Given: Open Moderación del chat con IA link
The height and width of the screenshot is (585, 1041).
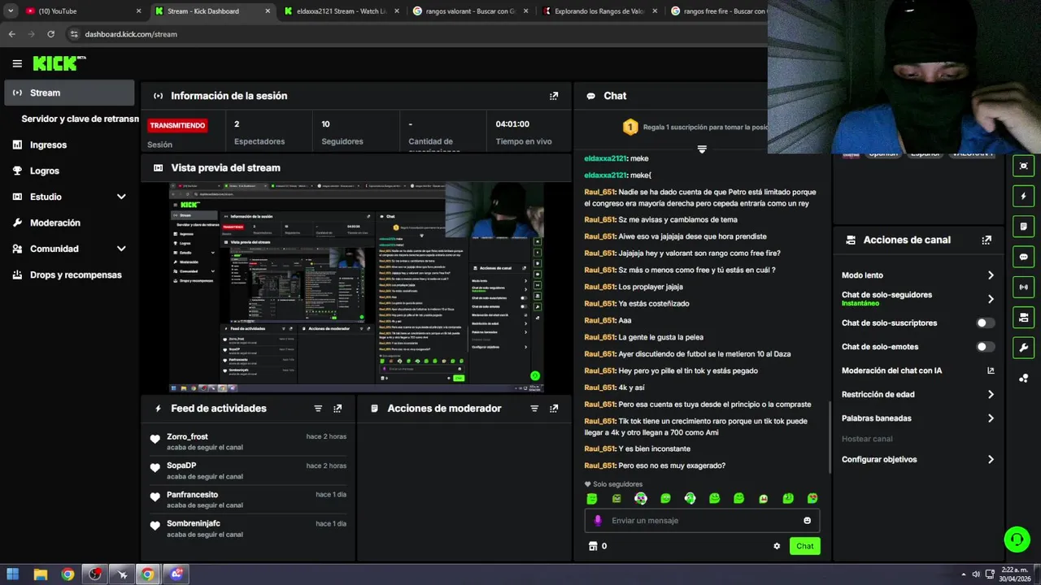Looking at the screenshot, I should (x=917, y=370).
